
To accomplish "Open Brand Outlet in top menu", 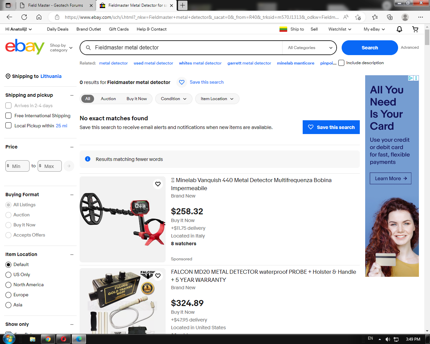I will click(89, 29).
